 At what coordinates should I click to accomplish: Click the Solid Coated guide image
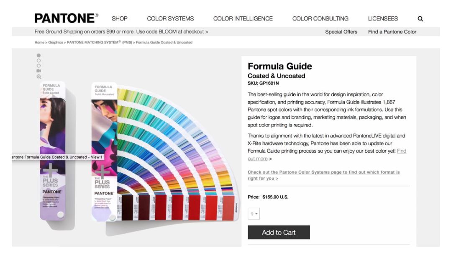tap(53, 151)
